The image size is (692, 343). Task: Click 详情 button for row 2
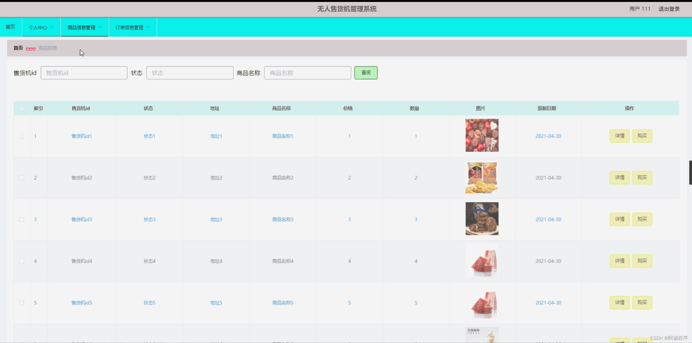click(619, 178)
